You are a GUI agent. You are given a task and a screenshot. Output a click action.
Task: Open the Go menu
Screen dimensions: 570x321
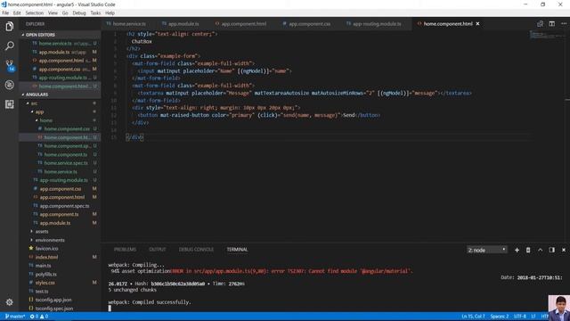pos(65,12)
